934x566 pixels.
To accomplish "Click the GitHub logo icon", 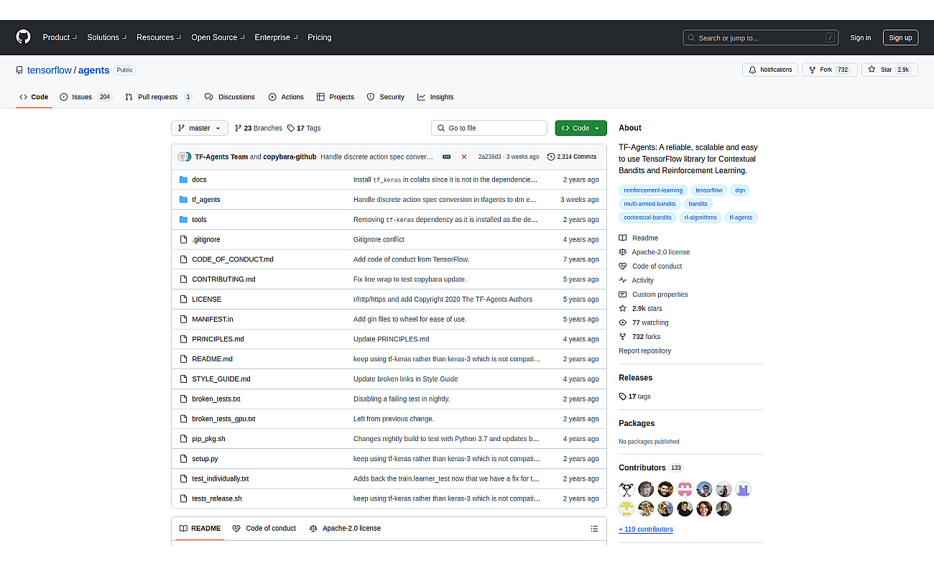I will point(24,37).
